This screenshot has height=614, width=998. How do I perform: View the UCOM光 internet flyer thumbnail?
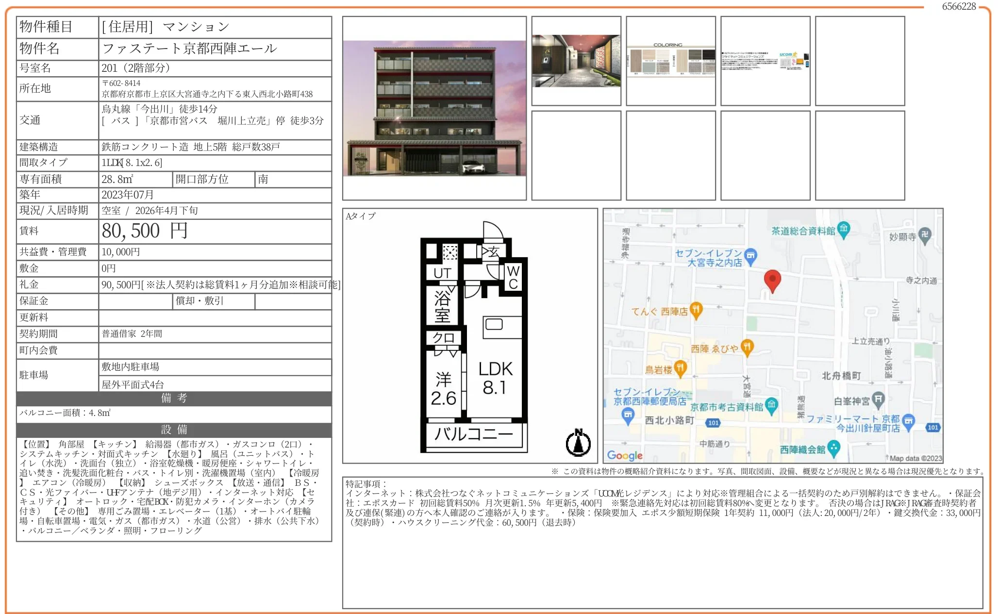point(766,60)
